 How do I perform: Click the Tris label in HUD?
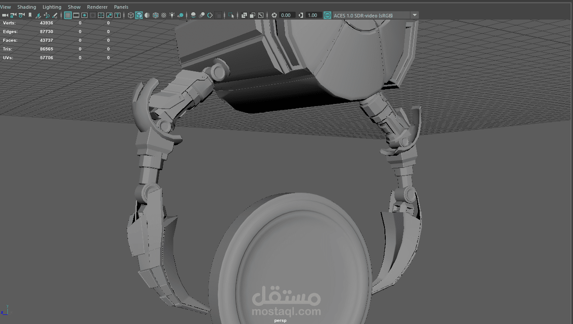pyautogui.click(x=7, y=49)
